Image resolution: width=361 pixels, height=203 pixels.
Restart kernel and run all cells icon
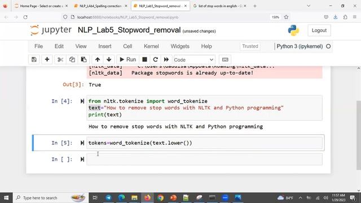tap(166, 60)
